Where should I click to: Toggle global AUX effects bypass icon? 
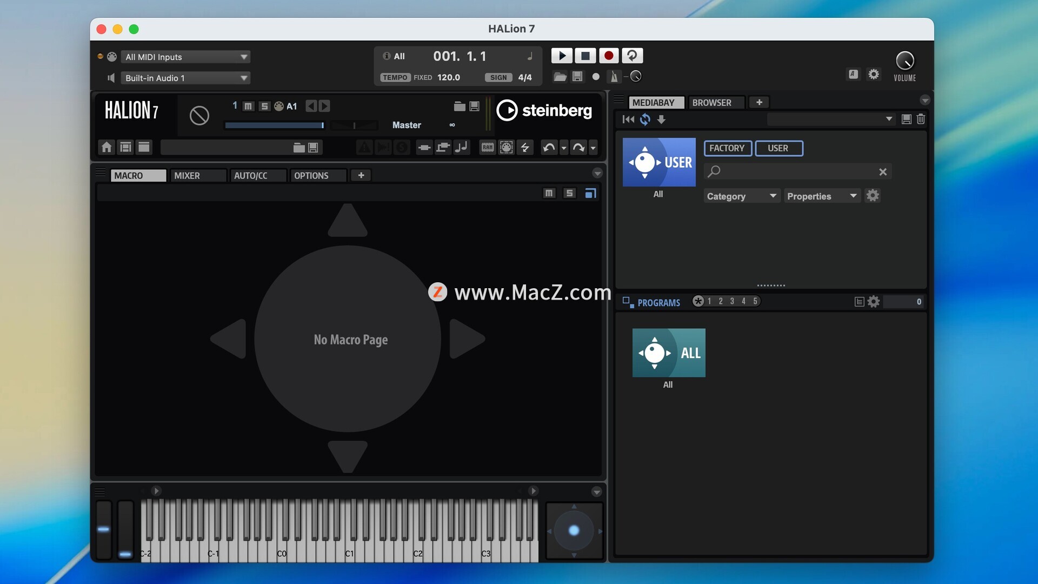443,148
